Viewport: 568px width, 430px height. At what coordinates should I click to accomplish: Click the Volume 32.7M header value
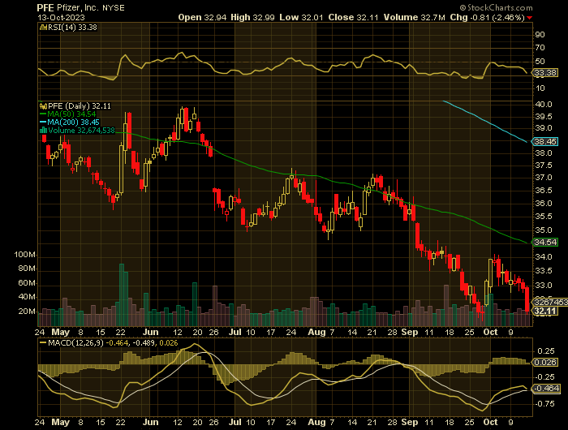(x=415, y=17)
